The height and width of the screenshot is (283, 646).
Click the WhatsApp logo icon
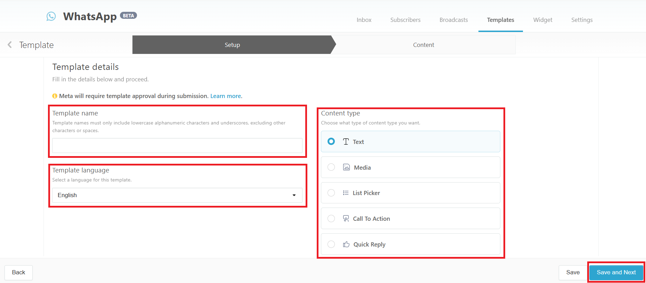51,16
